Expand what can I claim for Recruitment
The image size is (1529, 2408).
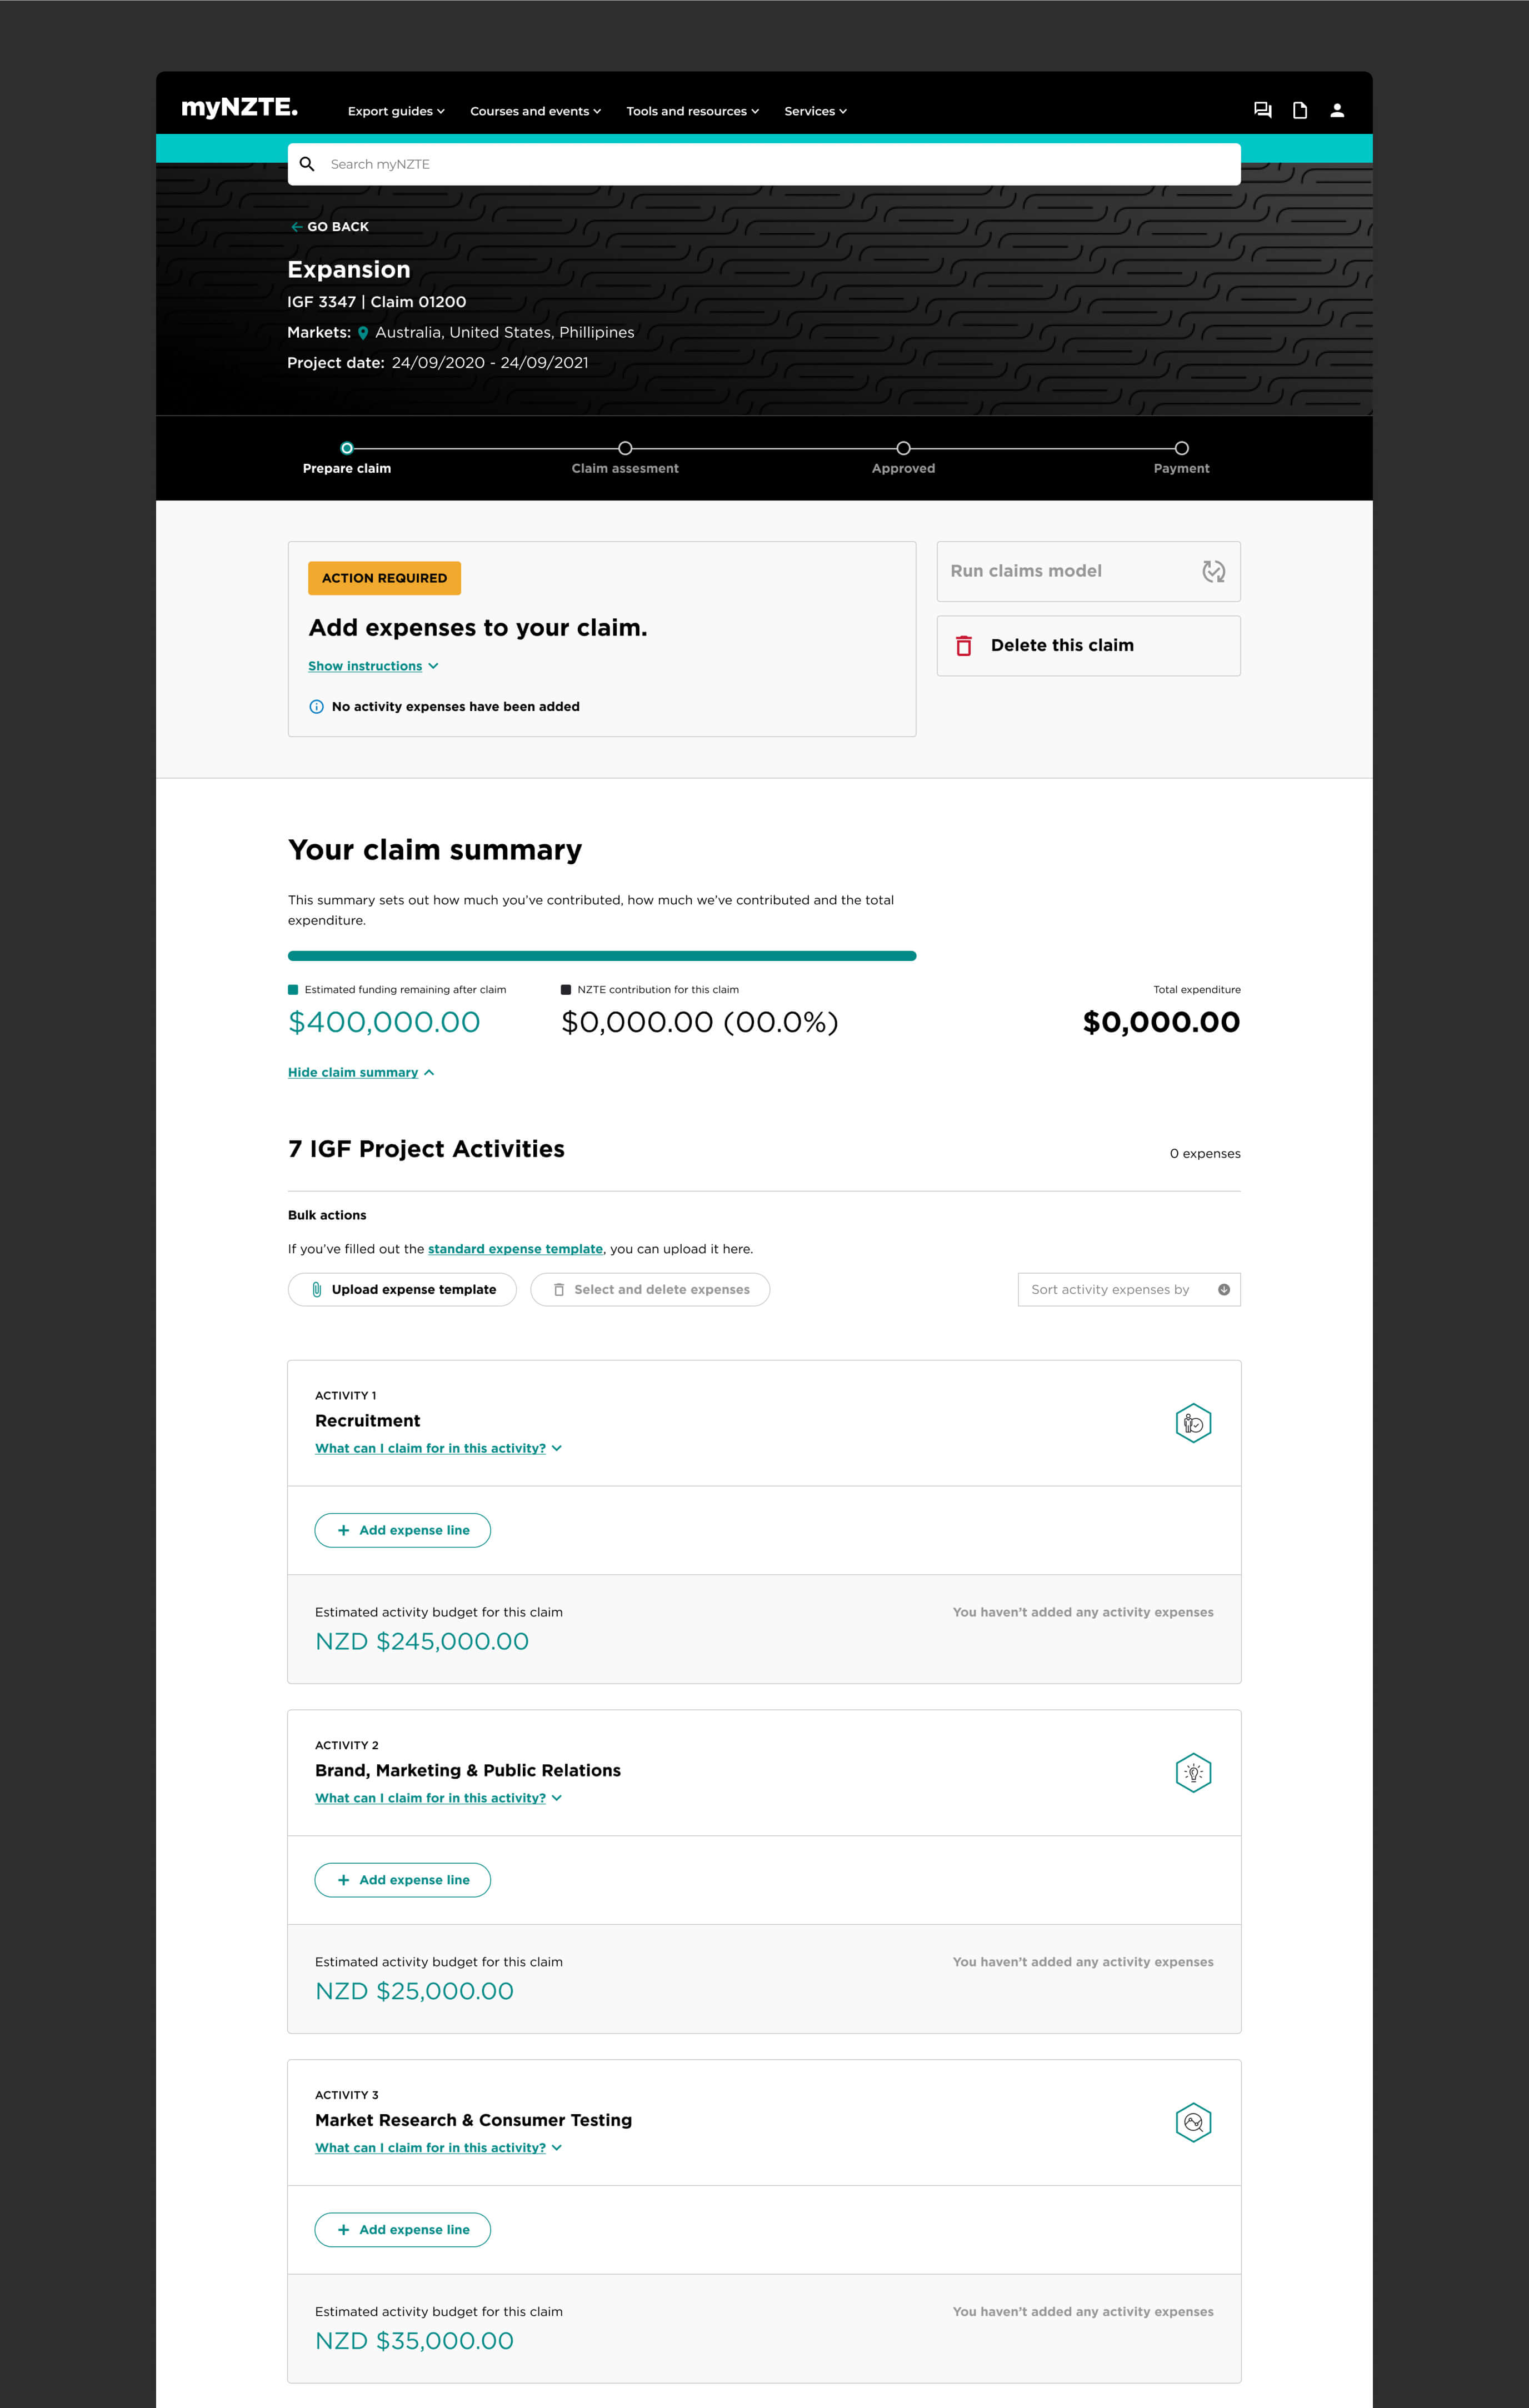coord(438,1448)
